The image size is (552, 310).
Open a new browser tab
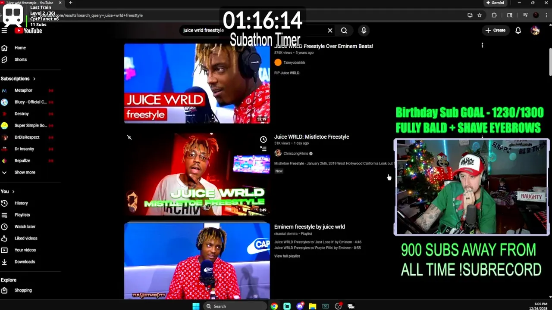pos(70,3)
